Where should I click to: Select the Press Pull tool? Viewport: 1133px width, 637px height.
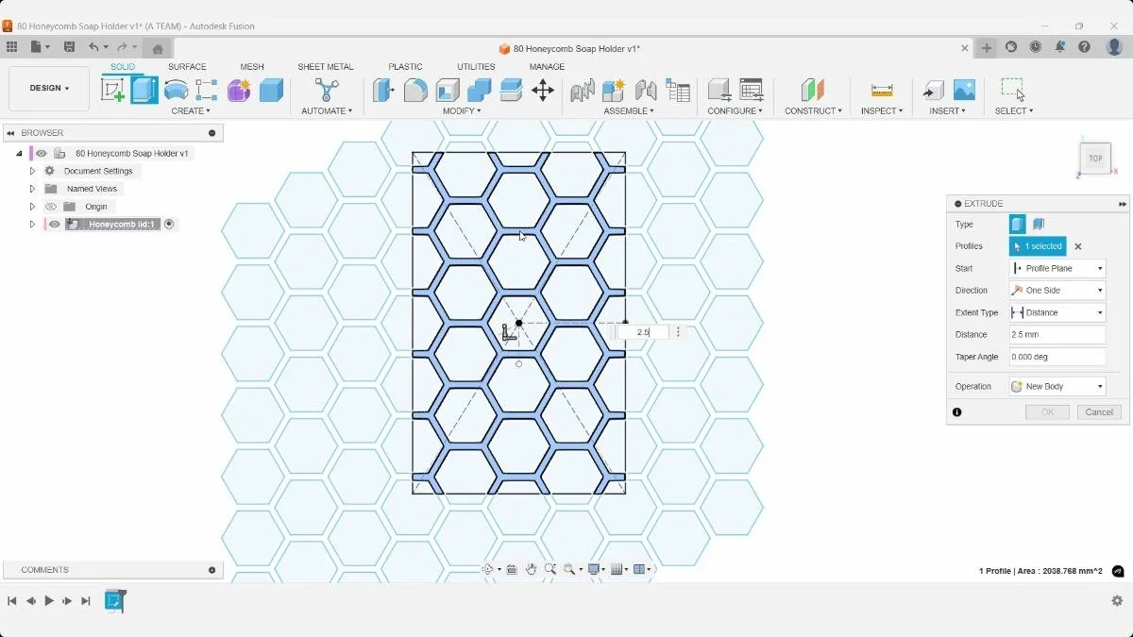tap(383, 90)
